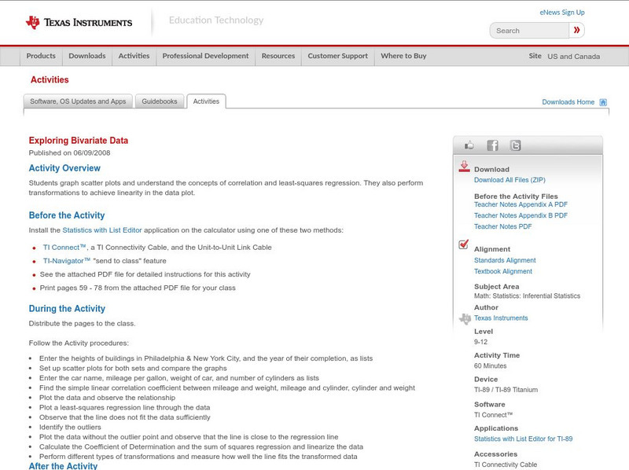Change site region US and Canada
The image size is (629, 470).
click(574, 57)
